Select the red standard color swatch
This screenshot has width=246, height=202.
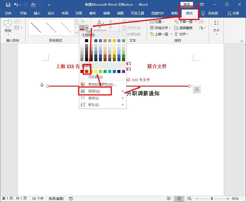pyautogui.click(x=87, y=71)
